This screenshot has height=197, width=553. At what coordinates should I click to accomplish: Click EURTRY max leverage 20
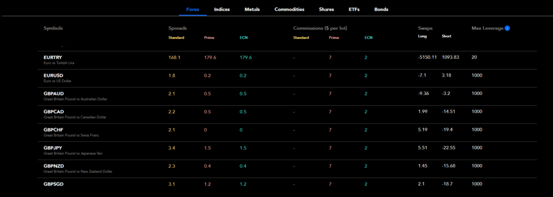point(474,57)
